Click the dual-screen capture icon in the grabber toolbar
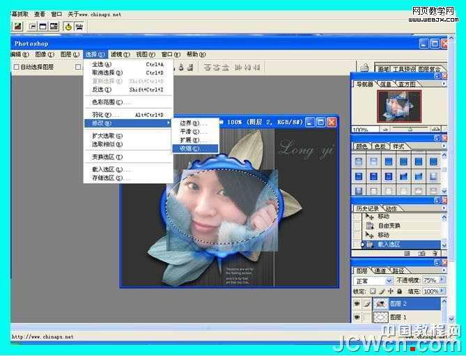 pos(54,26)
